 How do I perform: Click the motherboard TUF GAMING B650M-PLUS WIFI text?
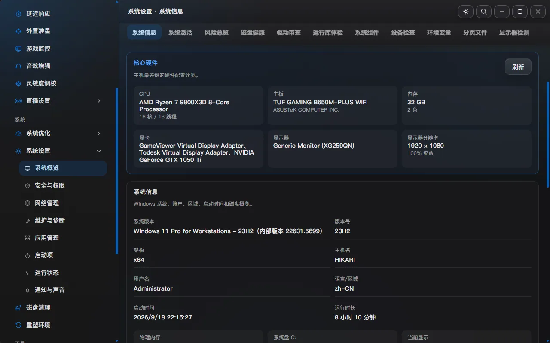point(321,102)
